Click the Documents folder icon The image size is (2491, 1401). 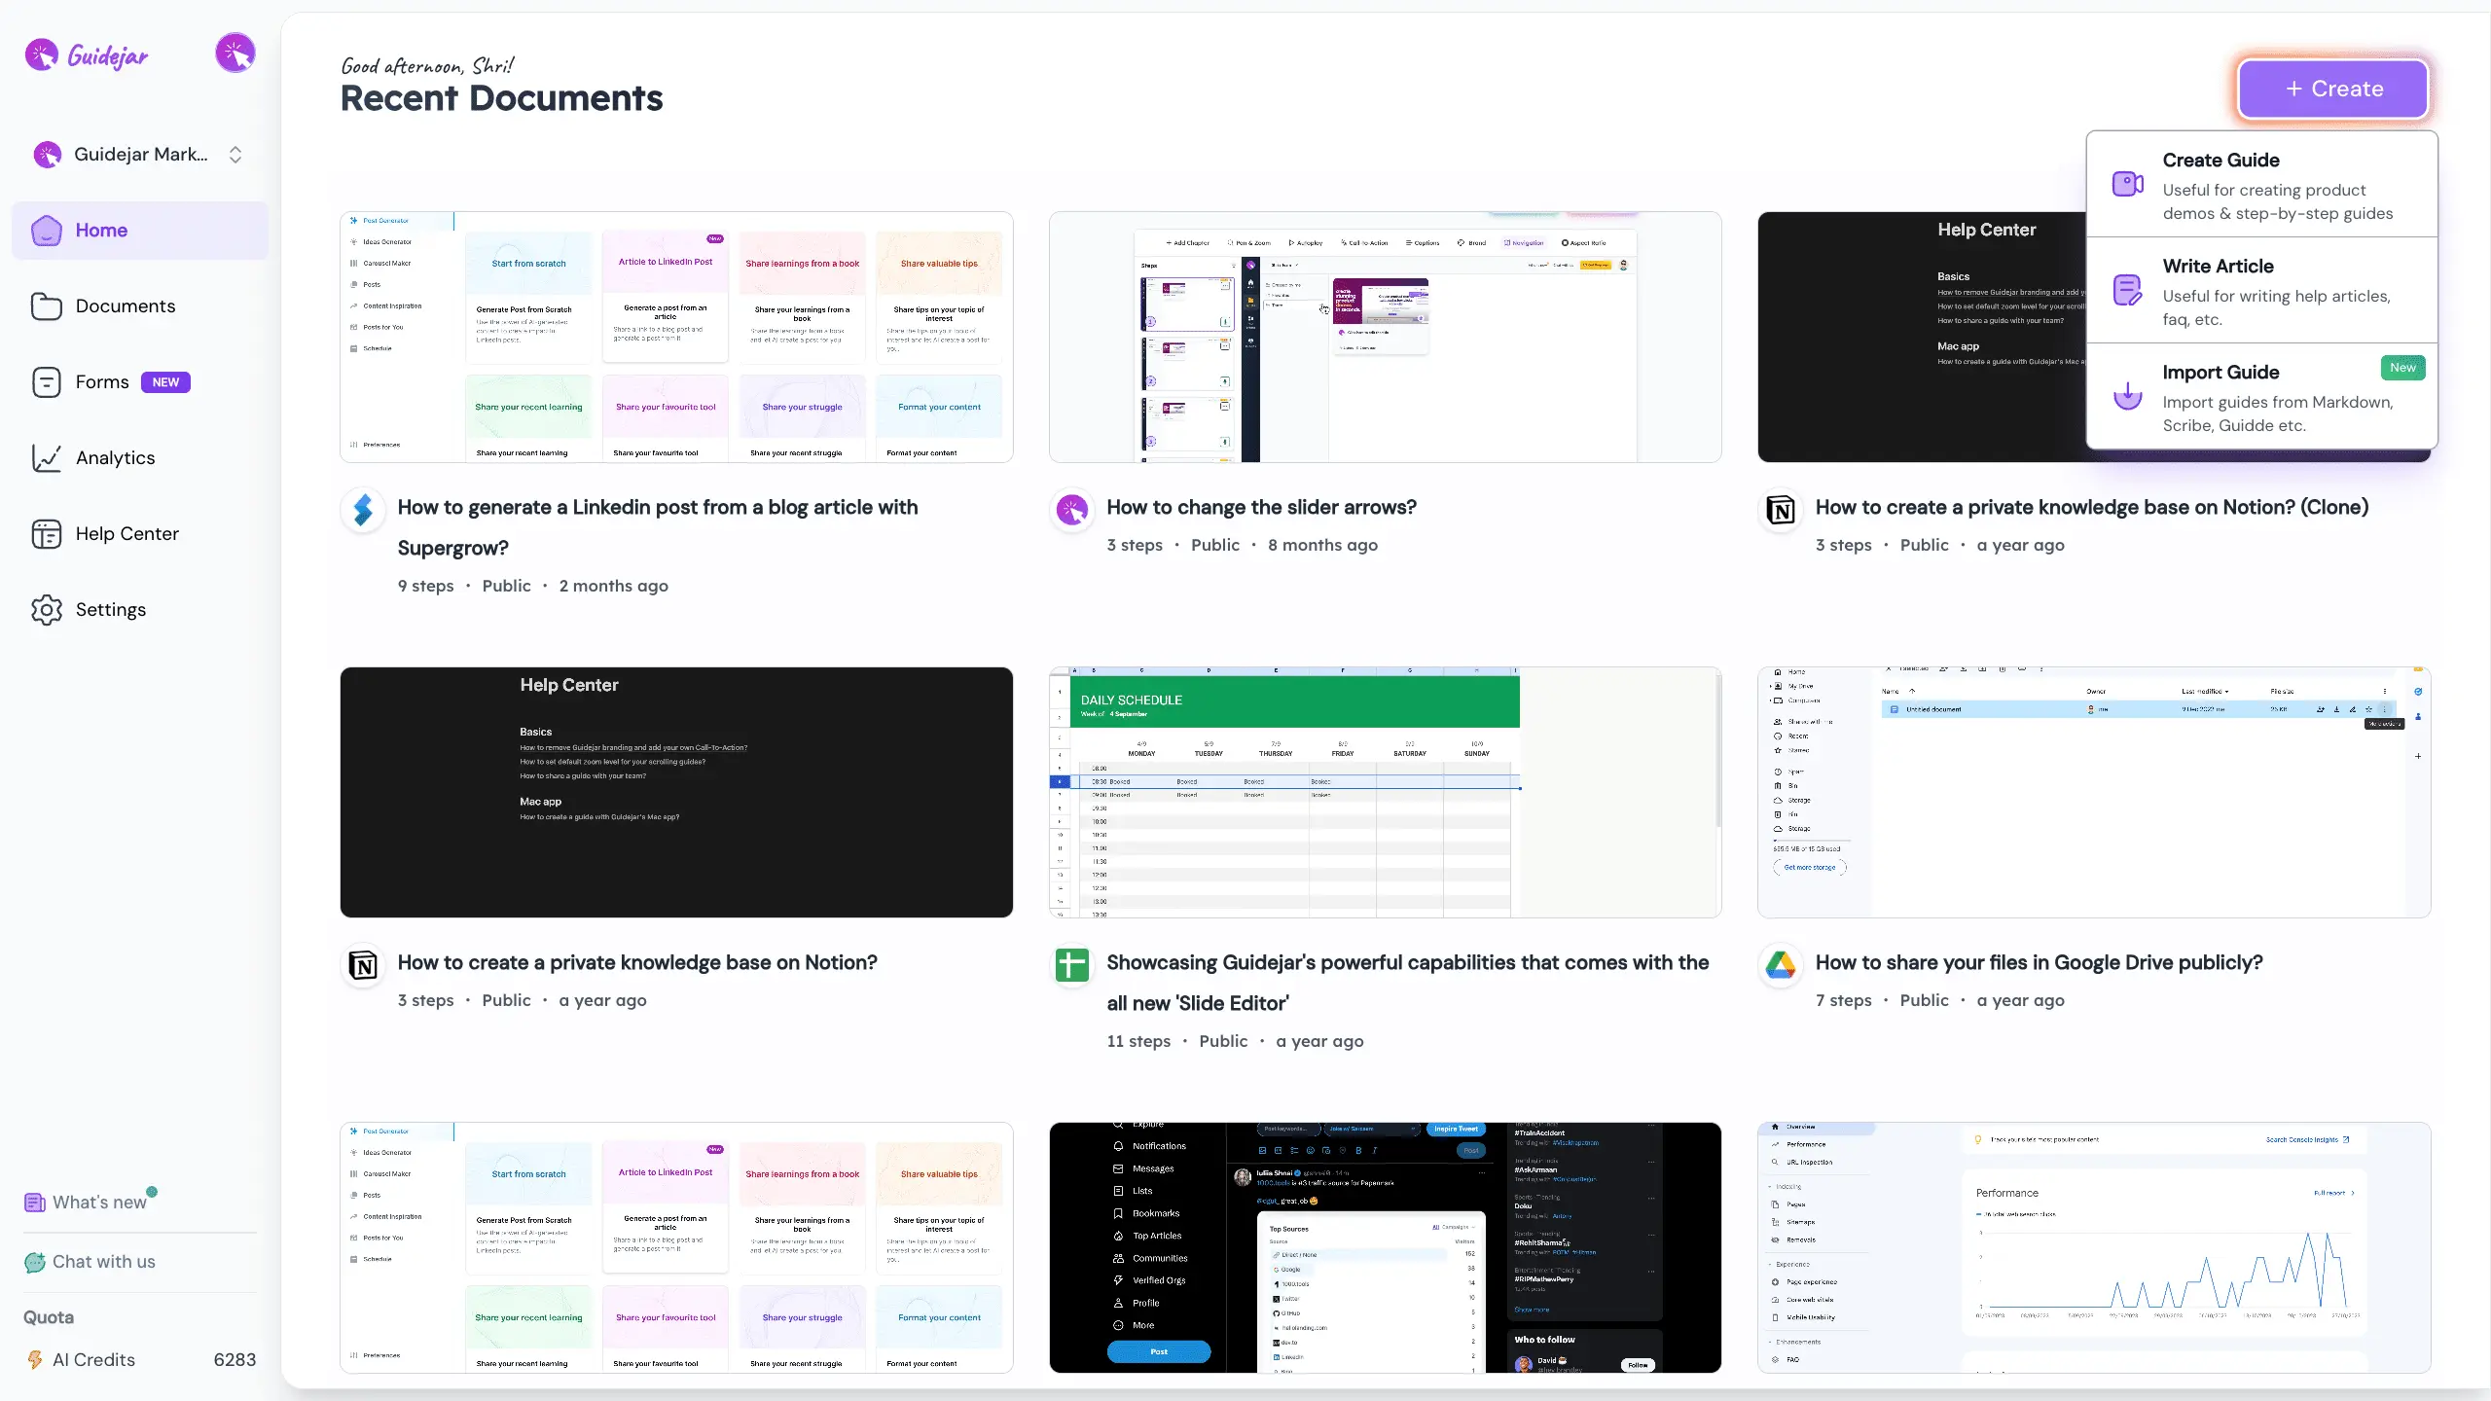click(x=46, y=306)
